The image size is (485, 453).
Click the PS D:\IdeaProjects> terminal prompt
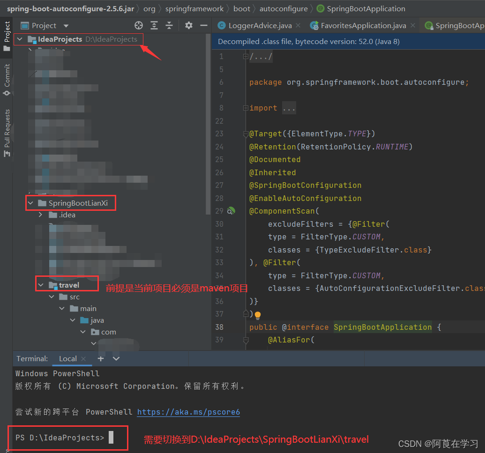tap(60, 438)
